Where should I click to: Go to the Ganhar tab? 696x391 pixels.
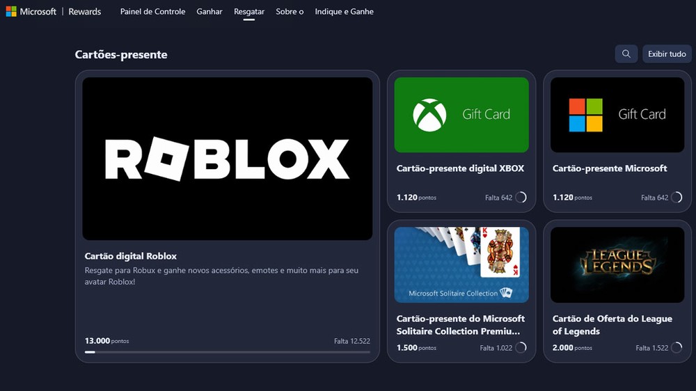click(x=209, y=12)
